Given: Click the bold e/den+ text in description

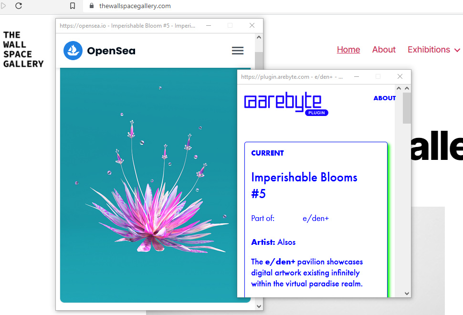Looking at the screenshot, I should 280,262.
